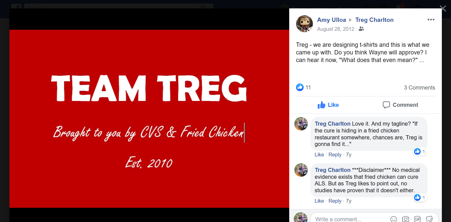451x222 pixels.
Task: Open Treg Charlton's profile from post header
Action: 374,20
